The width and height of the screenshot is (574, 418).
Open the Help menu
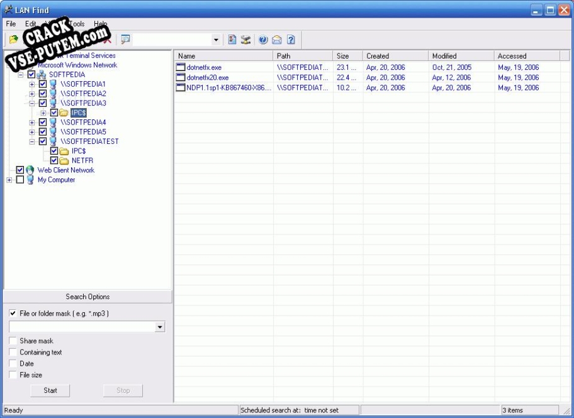point(100,24)
